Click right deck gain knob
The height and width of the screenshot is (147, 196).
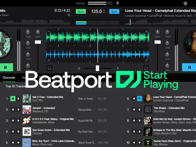tap(157, 32)
